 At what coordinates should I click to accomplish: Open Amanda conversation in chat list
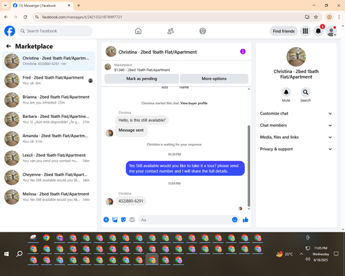[x=48, y=139]
